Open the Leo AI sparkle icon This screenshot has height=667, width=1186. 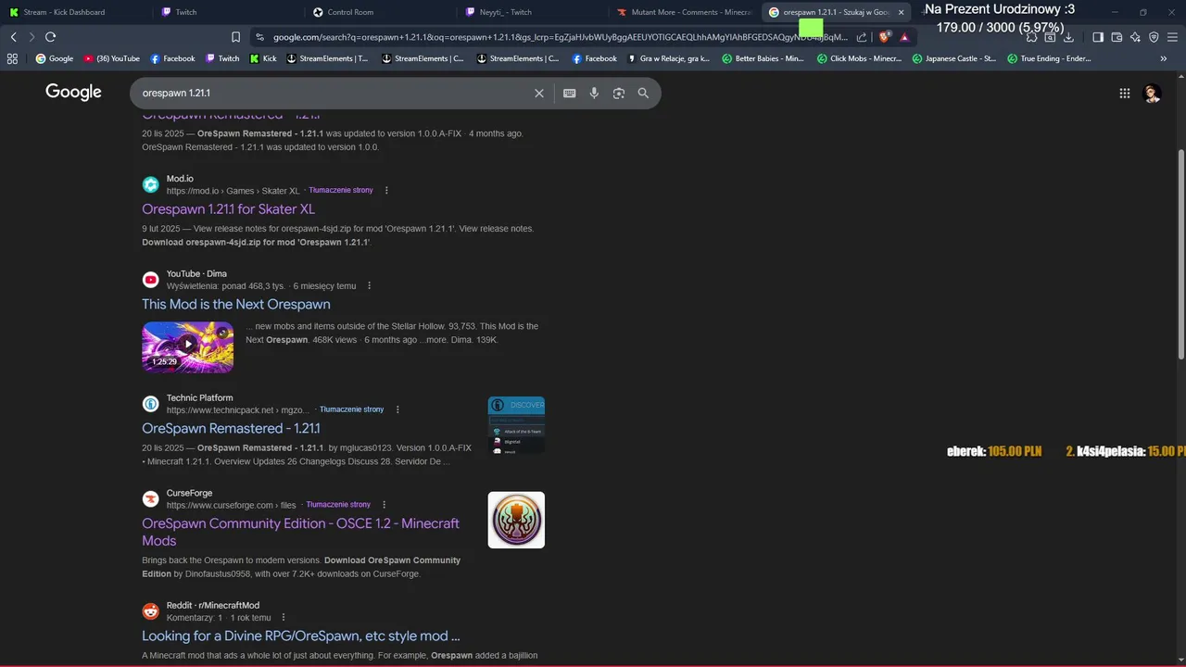(x=1135, y=37)
